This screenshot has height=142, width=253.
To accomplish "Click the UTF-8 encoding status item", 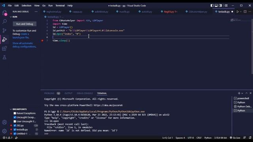I will point(191,138).
